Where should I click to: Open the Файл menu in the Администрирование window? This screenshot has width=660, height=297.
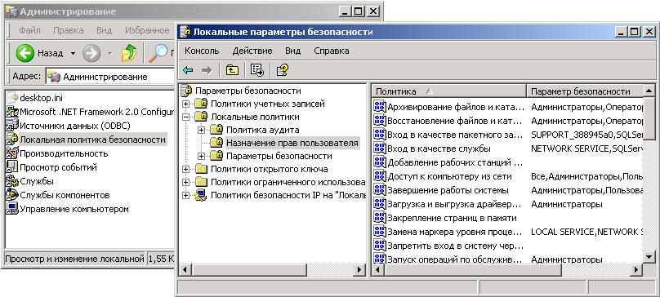(x=29, y=30)
